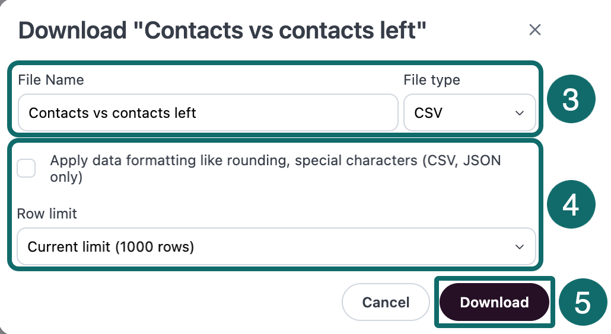Click the dialog title heading
Screen dimensions: 611x334
tap(222, 30)
